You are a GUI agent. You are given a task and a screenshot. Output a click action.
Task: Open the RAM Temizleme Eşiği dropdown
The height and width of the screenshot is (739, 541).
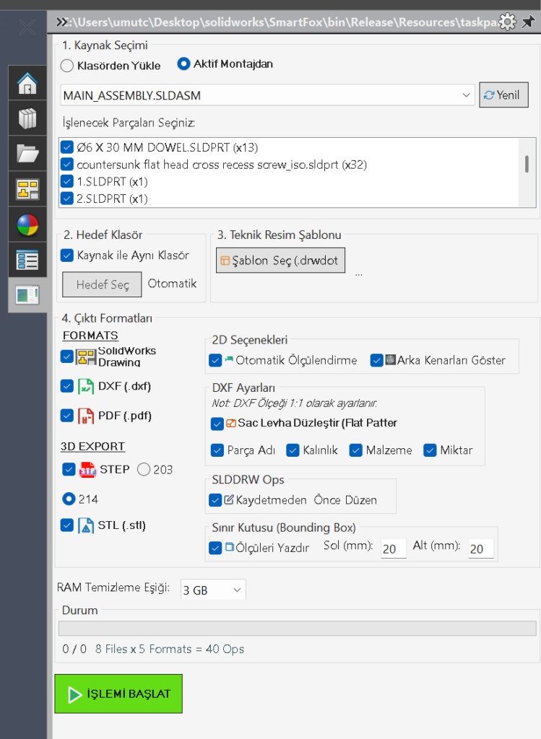[x=213, y=590]
